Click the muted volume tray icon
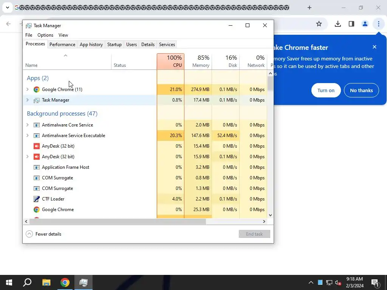Viewport: 387px width, 290px height. 338,282
